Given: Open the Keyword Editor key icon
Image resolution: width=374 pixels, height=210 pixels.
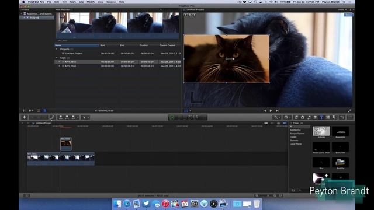Looking at the screenshot, I should point(53,117).
